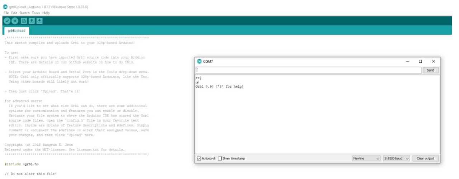Viewport: 459px width, 179px height.
Task: Open the 115200 baud rate dropdown
Action: [x=396, y=158]
